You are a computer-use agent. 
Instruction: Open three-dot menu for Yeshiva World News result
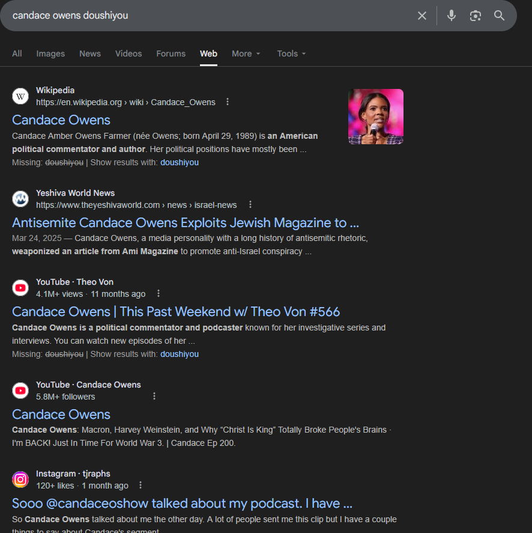pos(250,205)
